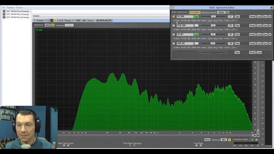Viewport: 274px width, 154px height.
Task: Click the spectrum slot button beside Spectrum label
Action: coord(47,25)
